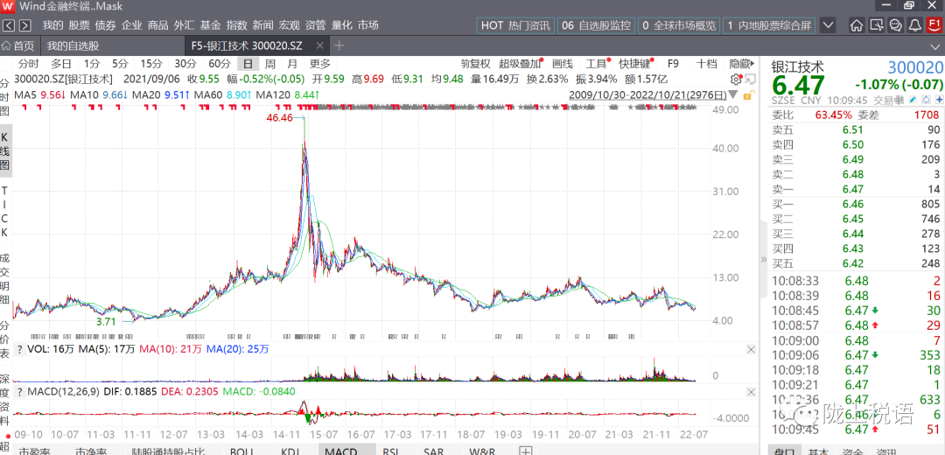Open chart settings gear icon
The image size is (945, 455).
tap(735, 79)
